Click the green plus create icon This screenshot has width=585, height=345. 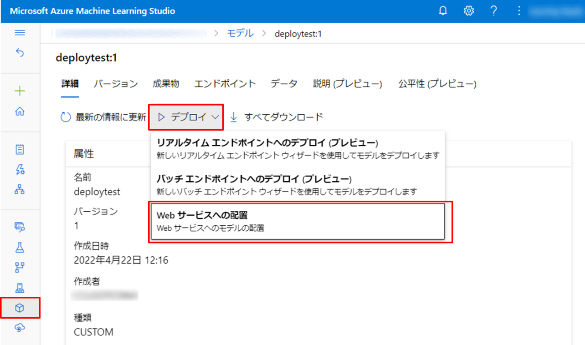[20, 91]
